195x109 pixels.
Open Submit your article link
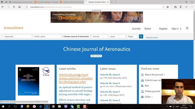click(x=151, y=80)
